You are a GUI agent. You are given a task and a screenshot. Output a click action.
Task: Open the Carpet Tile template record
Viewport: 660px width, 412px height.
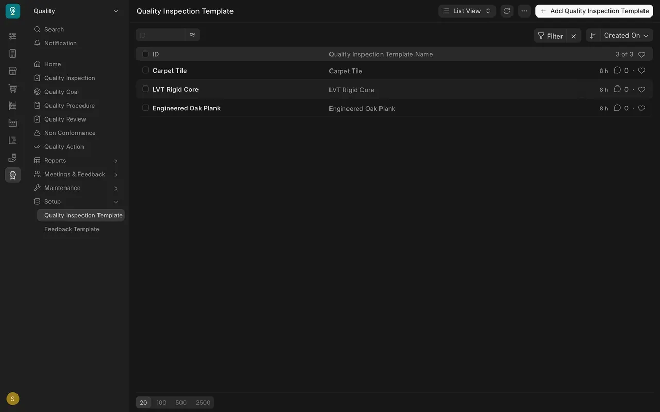click(x=170, y=71)
